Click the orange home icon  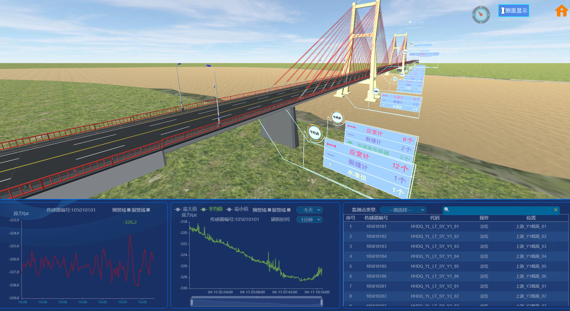coord(561,11)
